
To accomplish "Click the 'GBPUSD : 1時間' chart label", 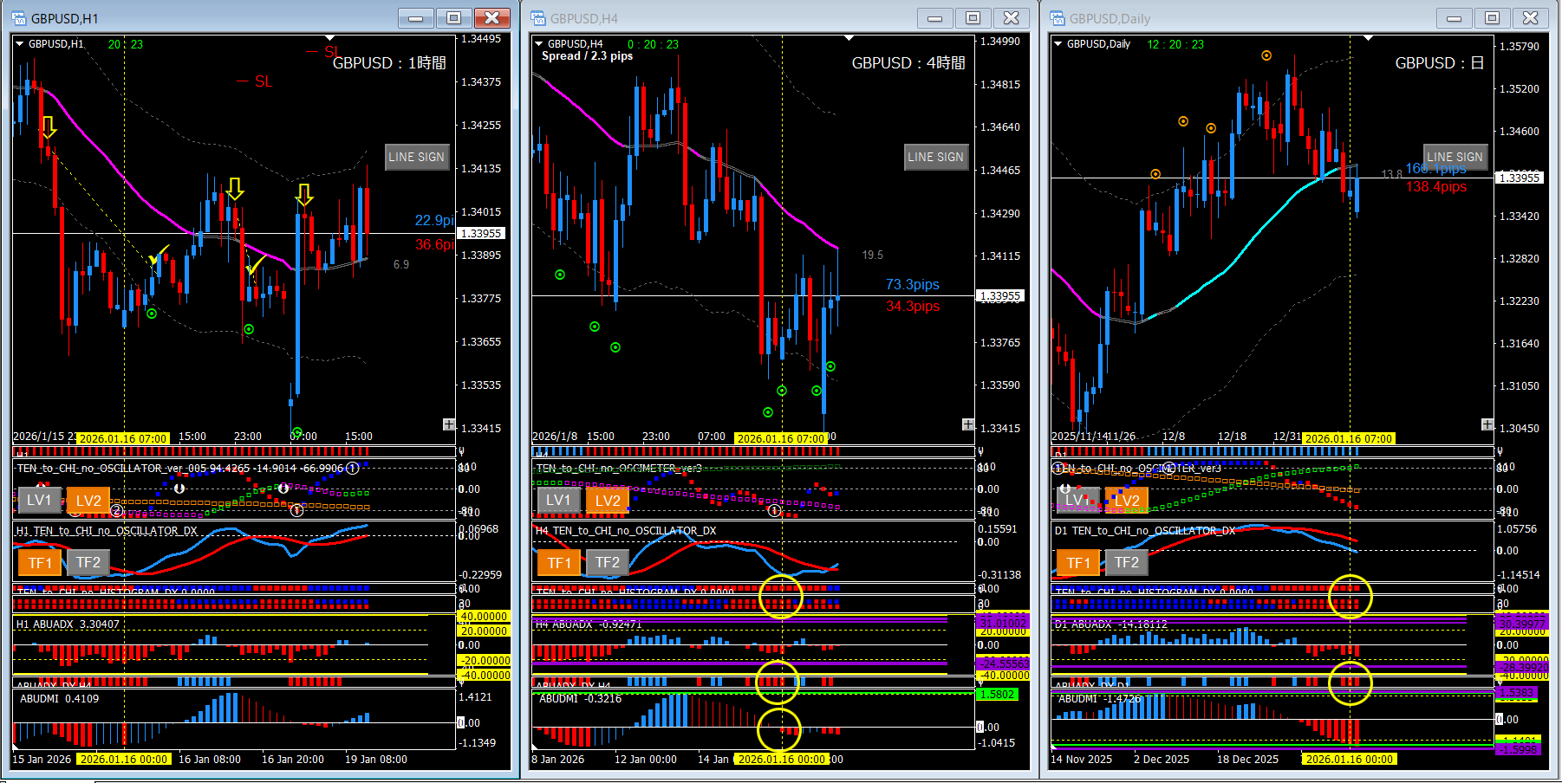I will pos(389,63).
